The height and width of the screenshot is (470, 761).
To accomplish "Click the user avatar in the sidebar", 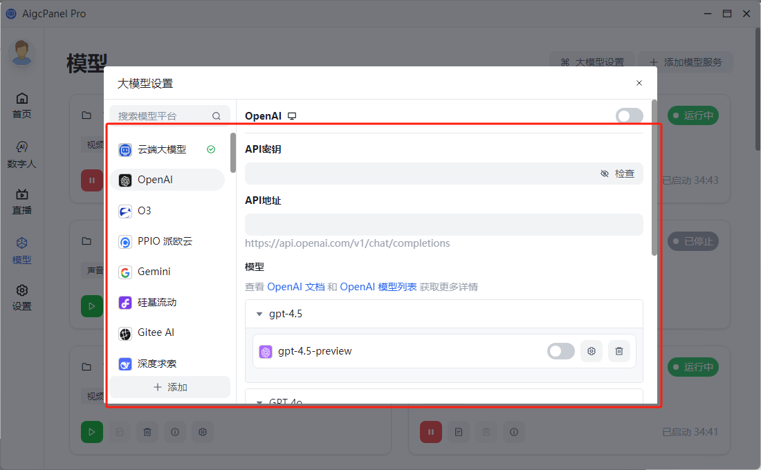I will pyautogui.click(x=22, y=53).
